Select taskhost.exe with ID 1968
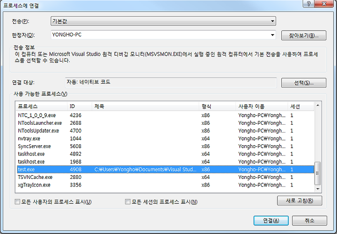Screen dimensions: 337x234 coord(165,162)
